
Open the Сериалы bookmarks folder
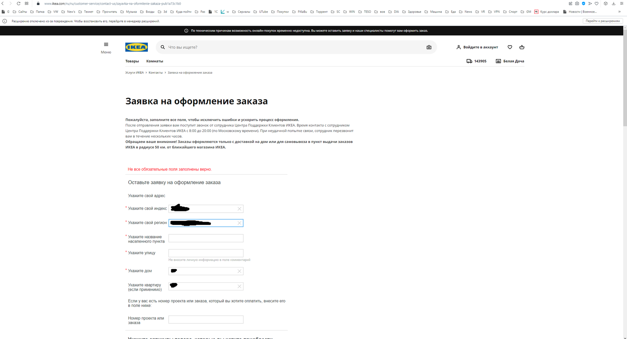point(241,12)
